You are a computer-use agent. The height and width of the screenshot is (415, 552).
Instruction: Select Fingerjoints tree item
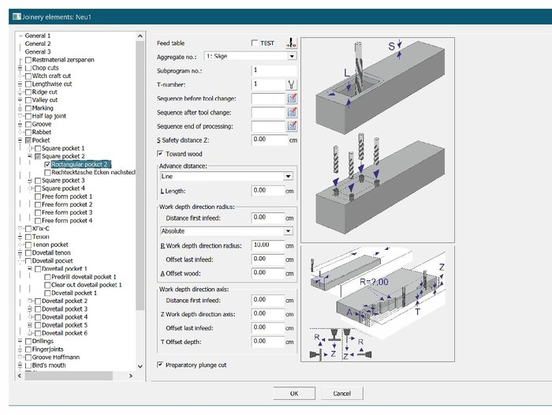pos(47,350)
